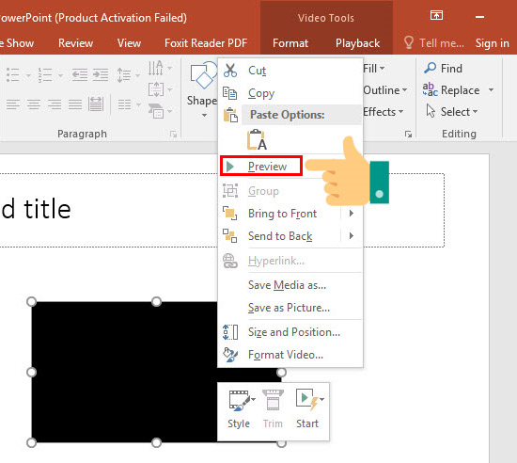Click the Tell me search box
Screen dimensions: 517x463
pyautogui.click(x=434, y=43)
